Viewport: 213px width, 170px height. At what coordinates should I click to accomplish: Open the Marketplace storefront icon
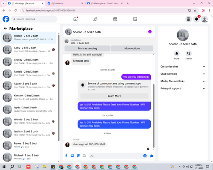click(135, 19)
